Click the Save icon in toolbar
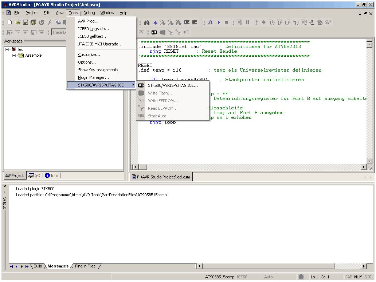Screen dimensions: 376x282 [26, 23]
